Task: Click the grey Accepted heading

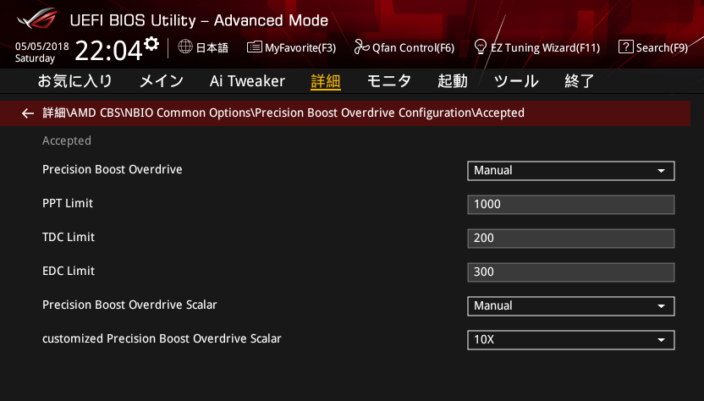Action: (67, 140)
